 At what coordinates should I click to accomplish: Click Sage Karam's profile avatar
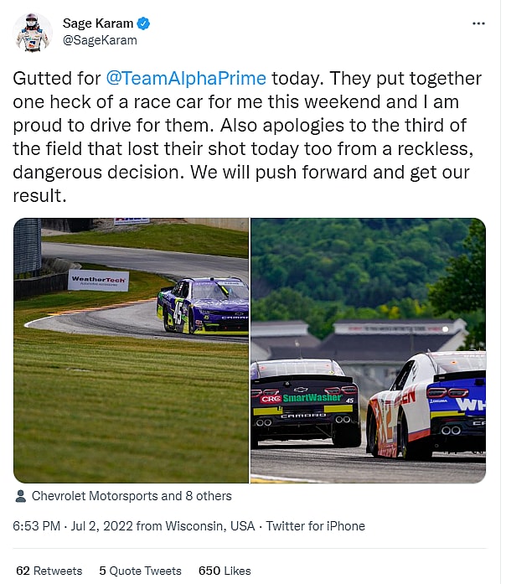coord(33,32)
